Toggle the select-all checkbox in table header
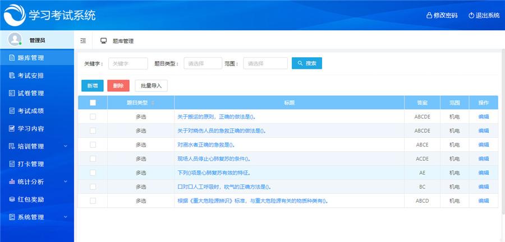The width and height of the screenshot is (505, 242). 93,103
